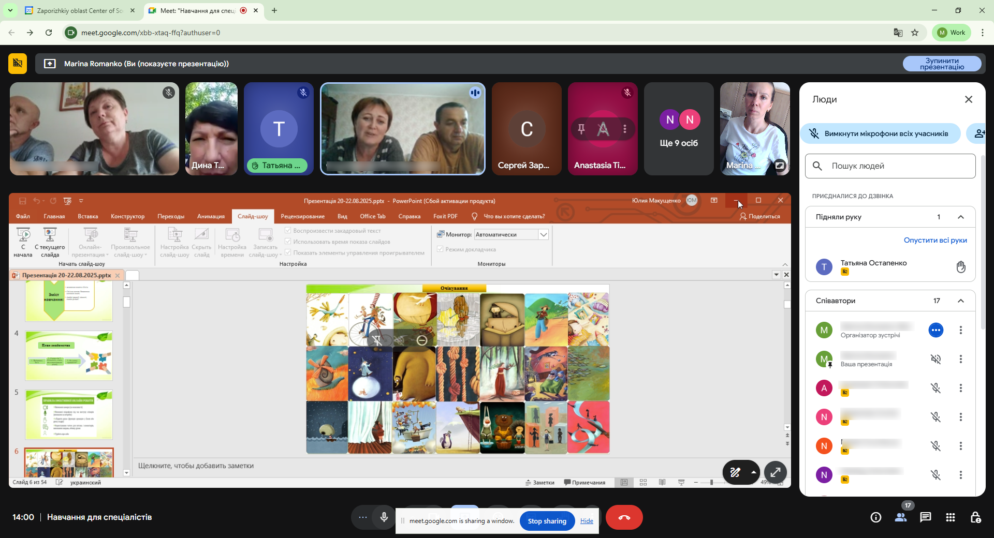994x538 pixels.
Task: Open Произвольное слайд-шоу dropdown
Action: point(130,242)
